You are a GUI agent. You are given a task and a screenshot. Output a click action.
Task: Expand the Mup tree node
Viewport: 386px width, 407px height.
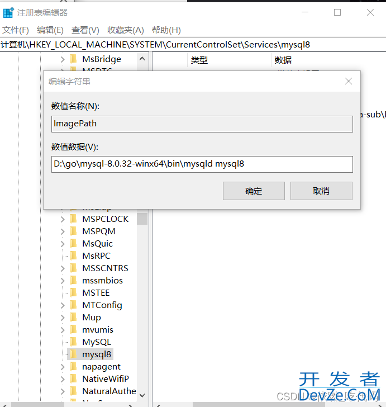point(63,318)
